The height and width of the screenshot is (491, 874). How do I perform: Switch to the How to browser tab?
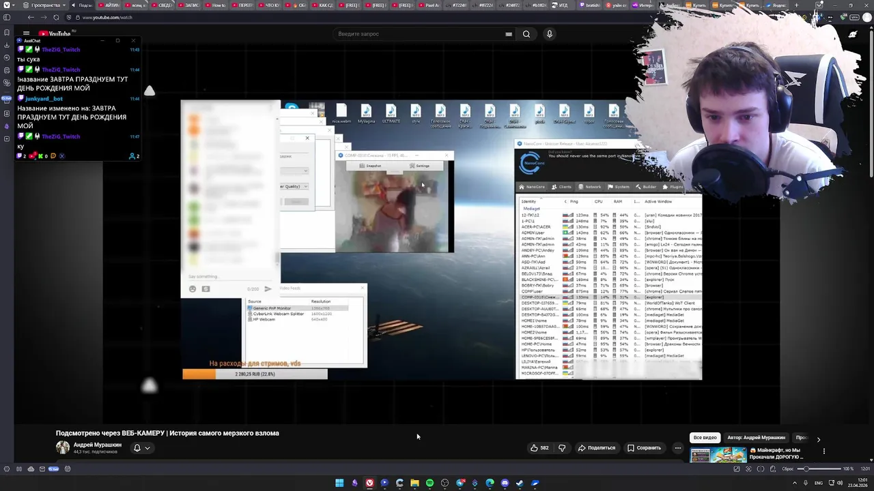(215, 5)
